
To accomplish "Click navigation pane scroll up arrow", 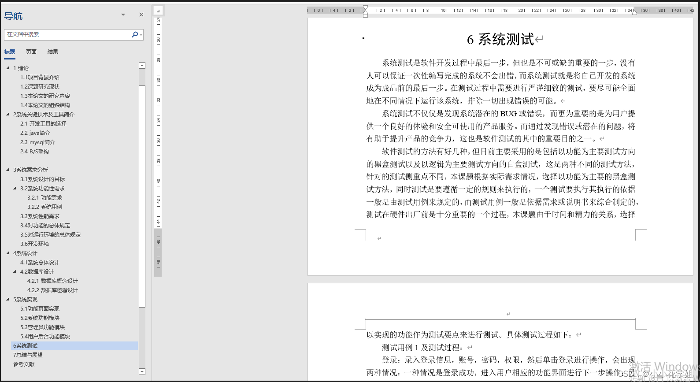I will (142, 65).
